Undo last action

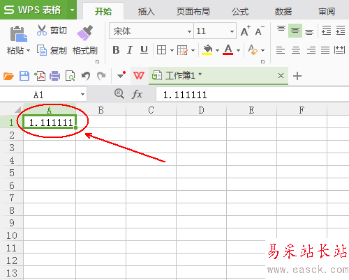[x=86, y=76]
